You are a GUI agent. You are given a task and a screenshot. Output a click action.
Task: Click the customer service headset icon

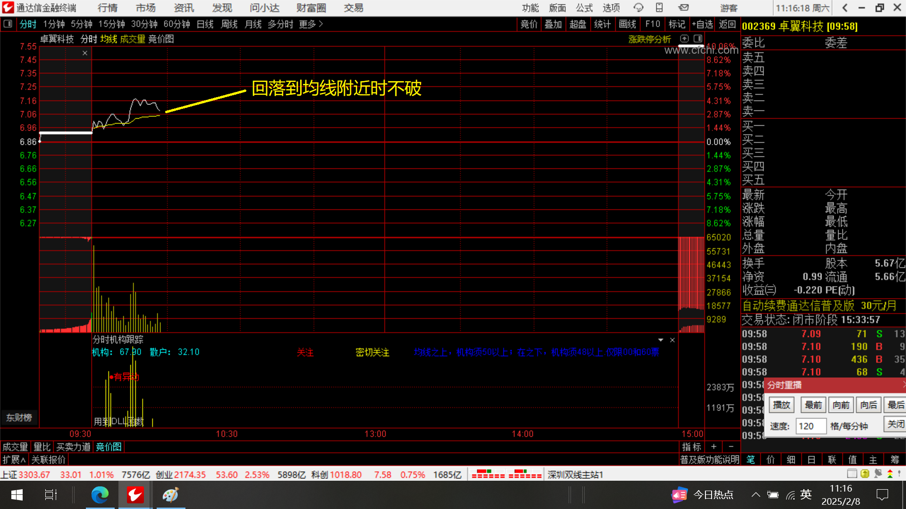pyautogui.click(x=638, y=8)
